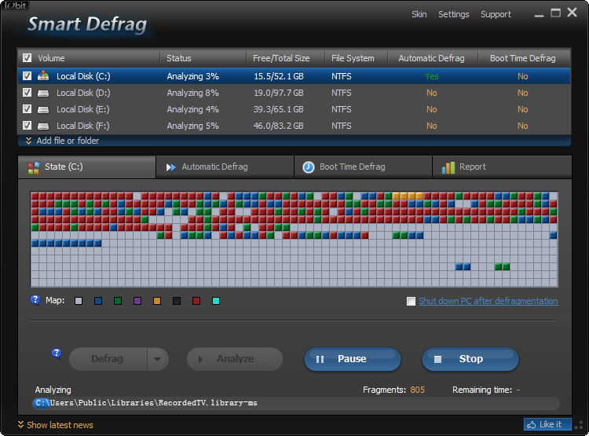The image size is (589, 436).
Task: Pause the analysis
Action: point(353,359)
